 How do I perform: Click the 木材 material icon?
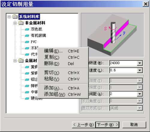(27, 48)
